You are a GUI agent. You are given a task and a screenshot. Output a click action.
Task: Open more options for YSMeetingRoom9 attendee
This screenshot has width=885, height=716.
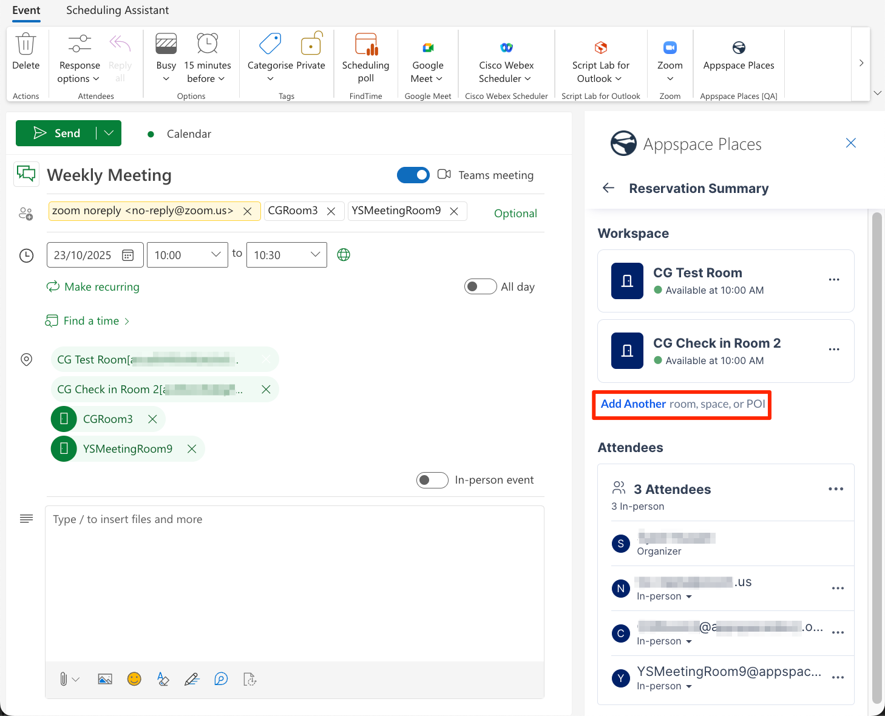coord(838,678)
